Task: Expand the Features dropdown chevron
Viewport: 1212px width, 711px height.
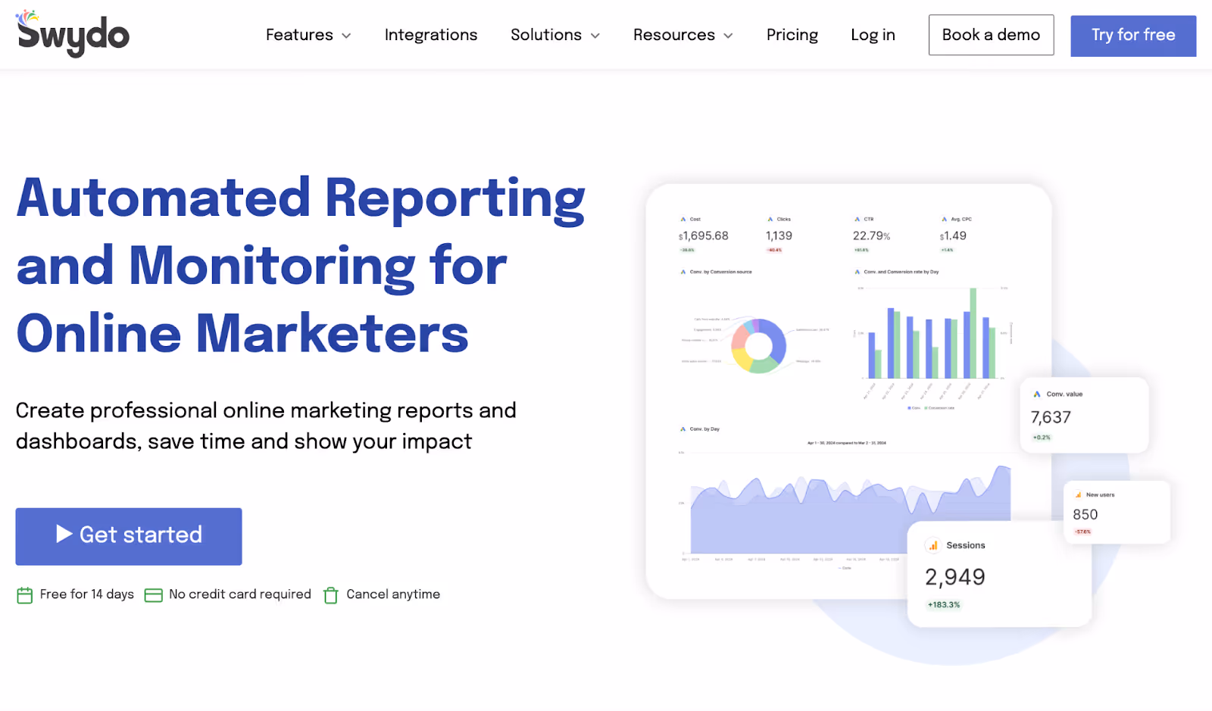Action: (x=346, y=36)
